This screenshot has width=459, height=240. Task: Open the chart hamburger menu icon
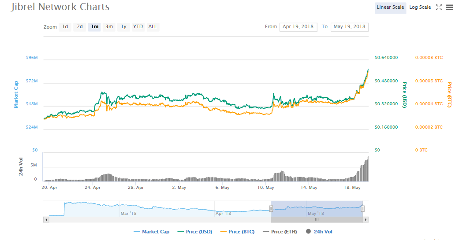[450, 7]
